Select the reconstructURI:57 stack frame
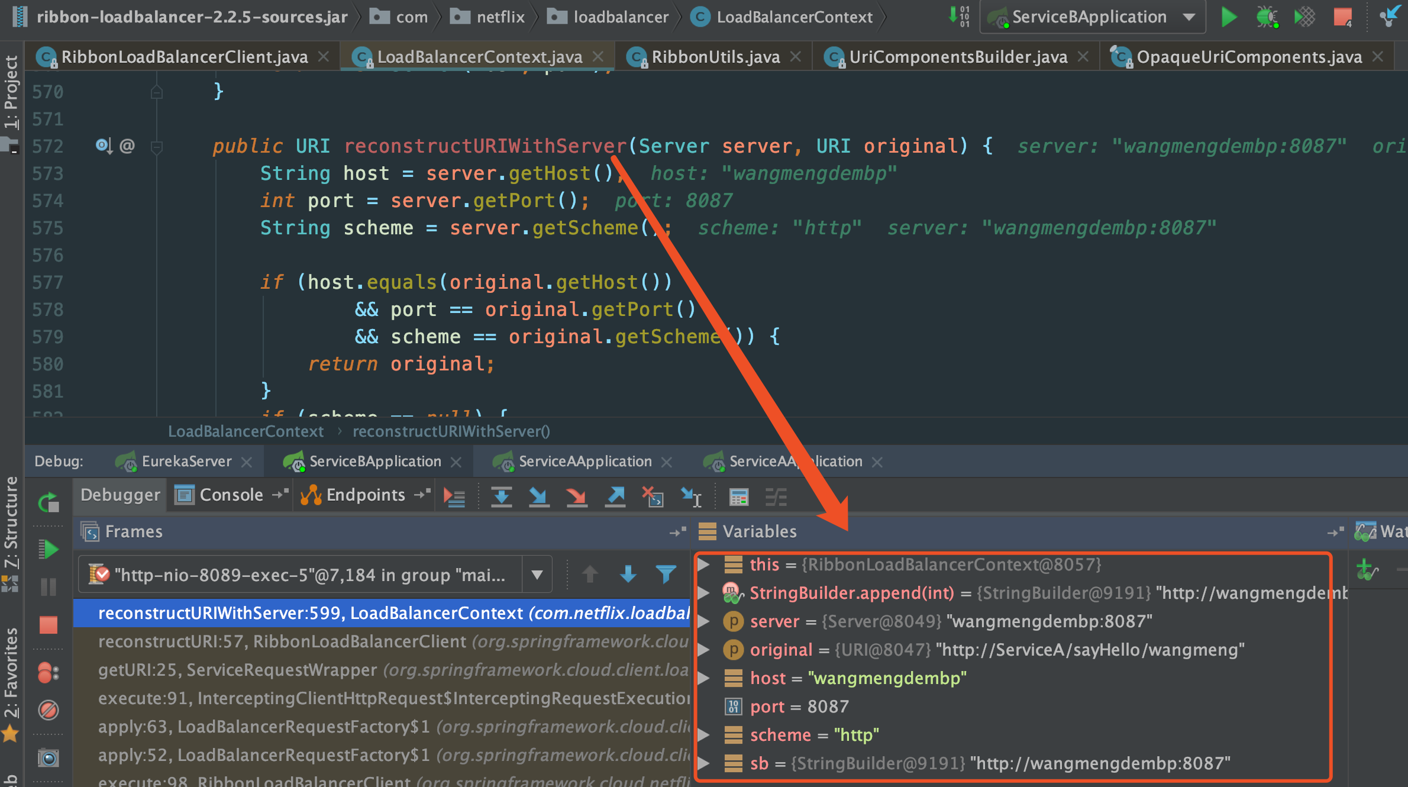The image size is (1408, 787). (x=382, y=641)
